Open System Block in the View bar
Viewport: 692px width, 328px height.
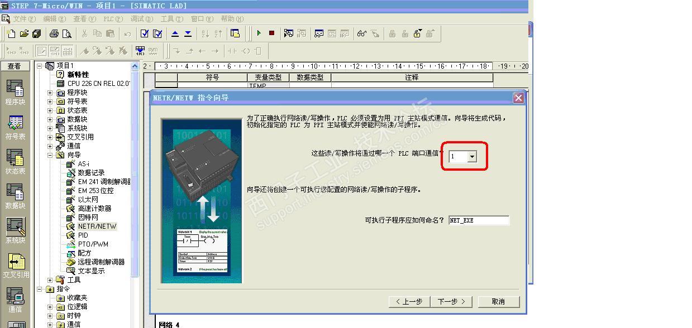(x=15, y=231)
